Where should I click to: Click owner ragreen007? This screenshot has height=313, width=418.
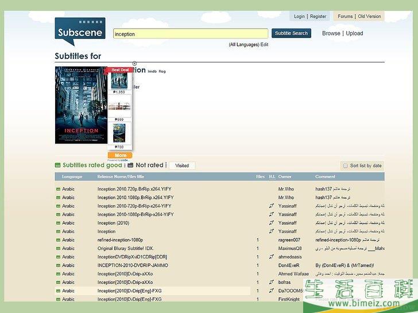pos(289,240)
